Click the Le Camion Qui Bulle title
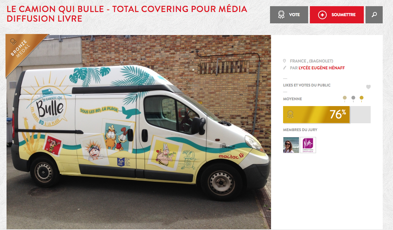 (x=127, y=14)
